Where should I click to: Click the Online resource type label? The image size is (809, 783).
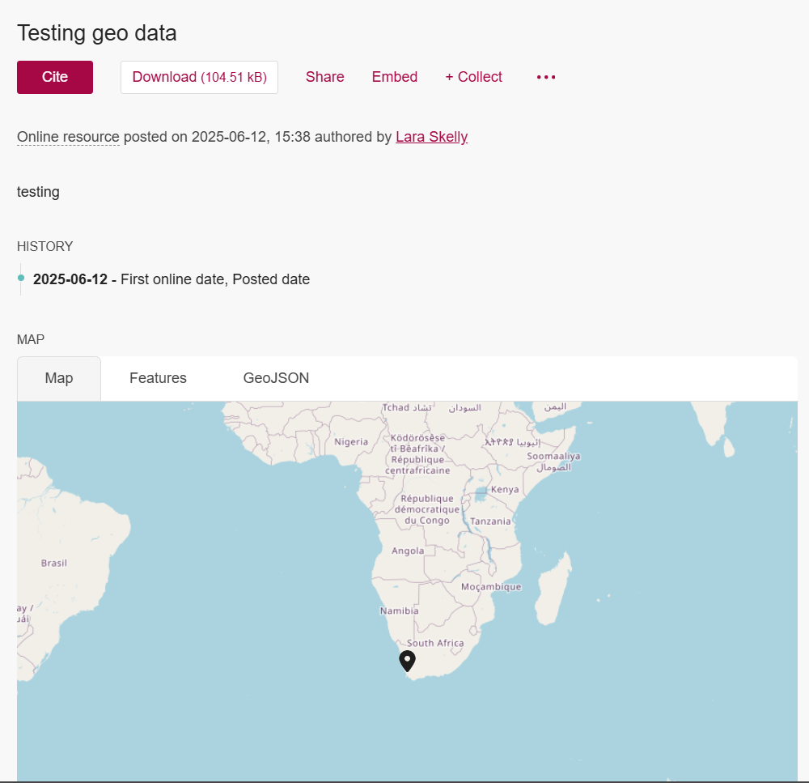[x=68, y=137]
